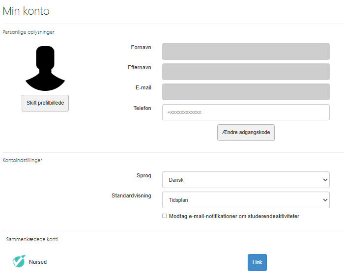Image resolution: width=345 pixels, height=278 pixels.
Task: Click the Sammenkædede konti section heading
Action: pyautogui.click(x=32, y=239)
